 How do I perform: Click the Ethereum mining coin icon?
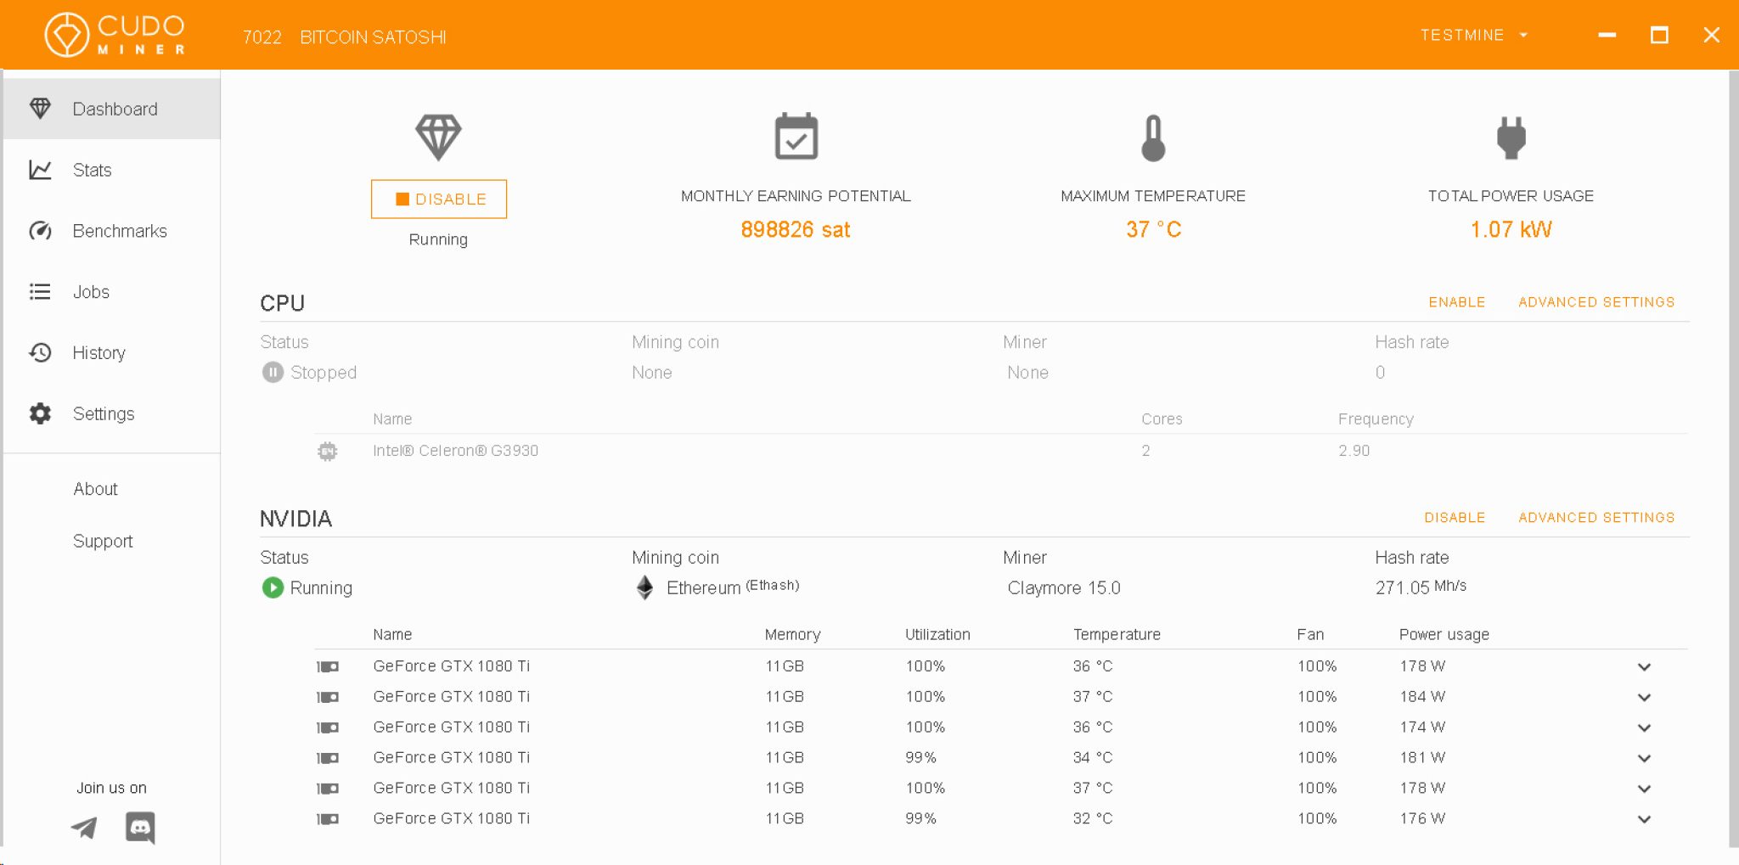click(644, 587)
